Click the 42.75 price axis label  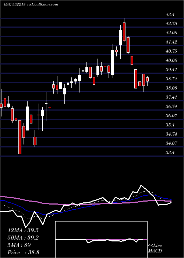(171, 24)
